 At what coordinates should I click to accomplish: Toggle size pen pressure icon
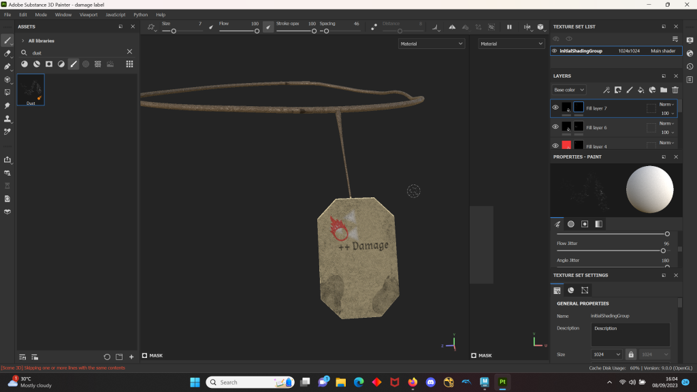pyautogui.click(x=211, y=27)
